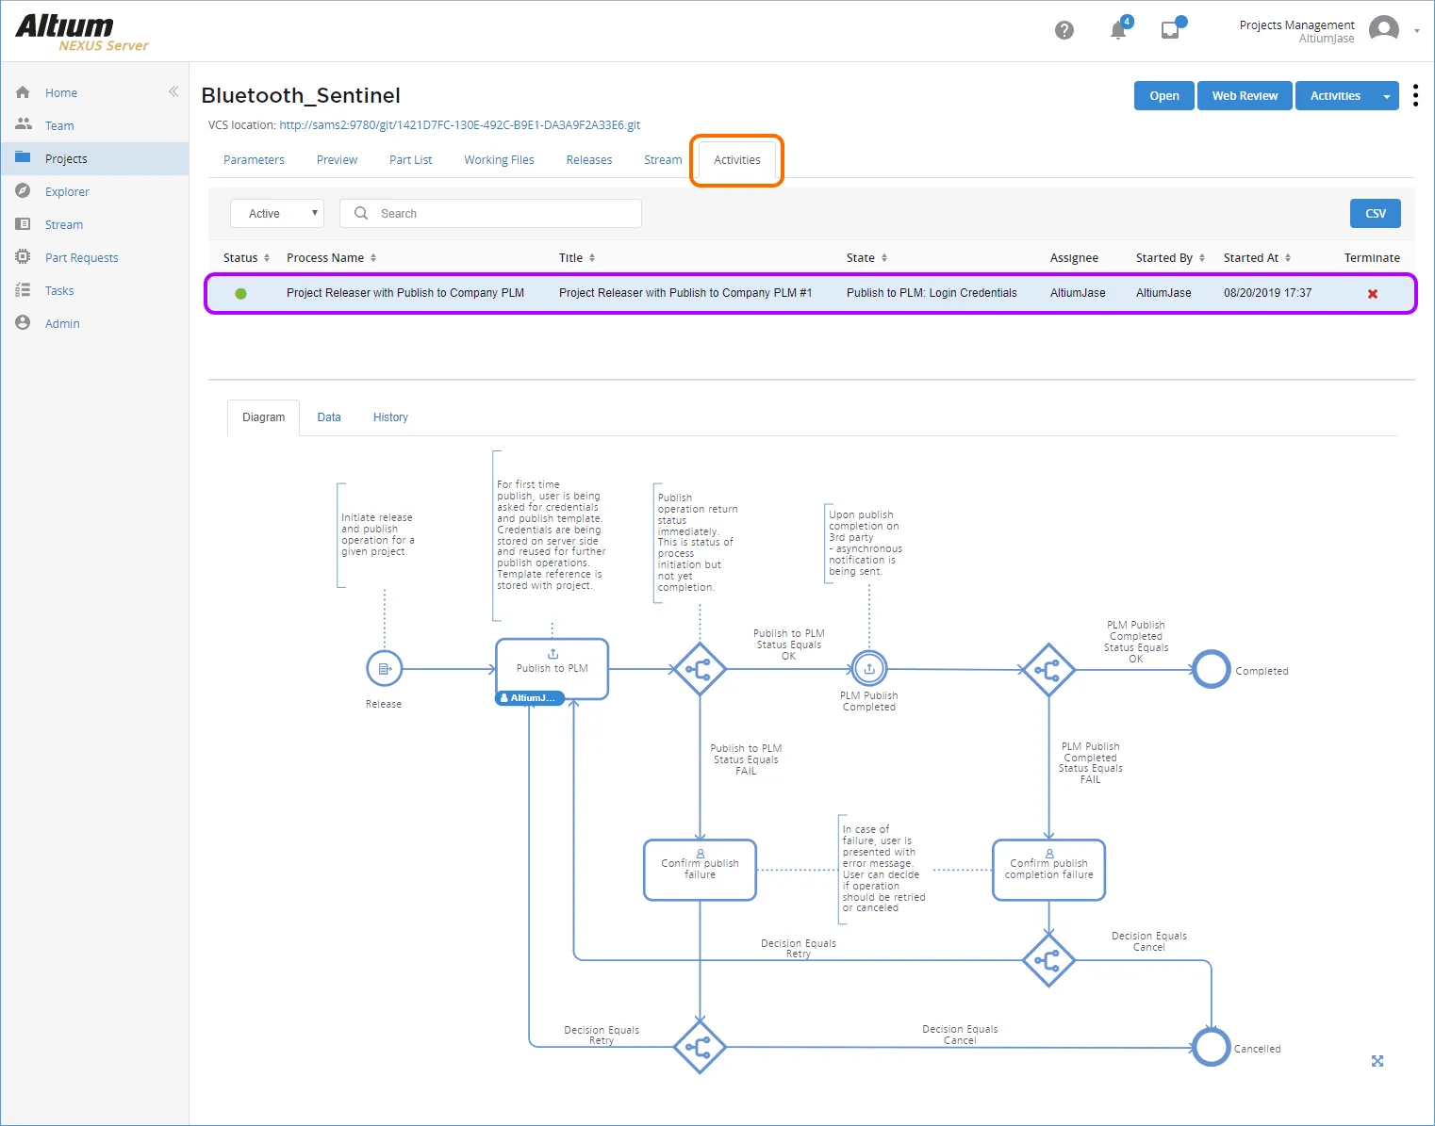Open the messages inbox icon in header
This screenshot has width=1435, height=1126.
point(1170,30)
